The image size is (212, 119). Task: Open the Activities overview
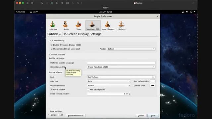(x=21, y=12)
